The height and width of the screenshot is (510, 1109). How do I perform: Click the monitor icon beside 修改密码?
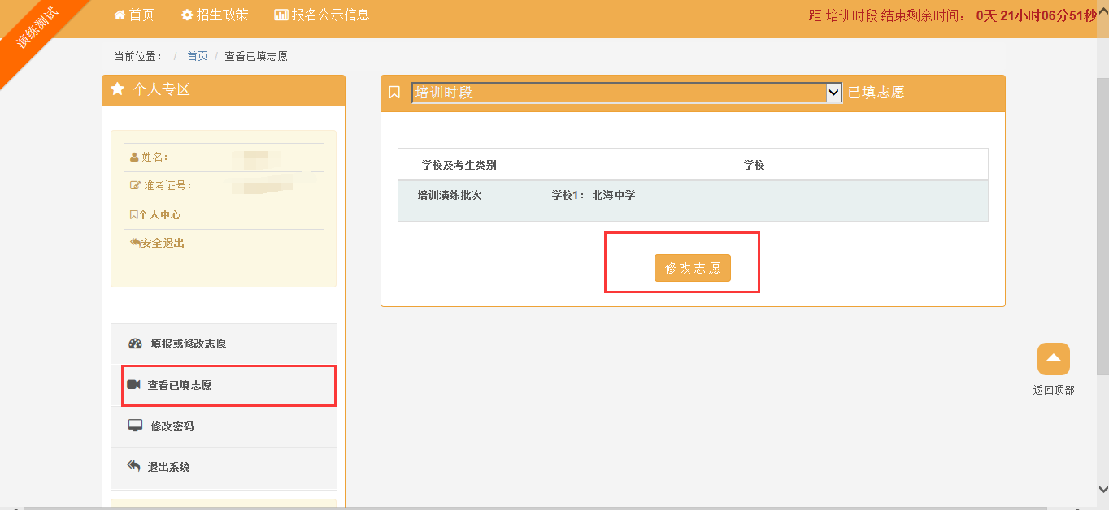tap(135, 426)
